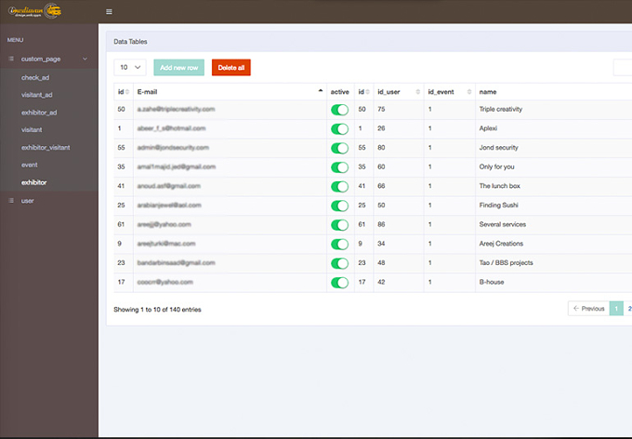The width and height of the screenshot is (632, 439).
Task: Click the red Delete all button
Action: (x=231, y=67)
